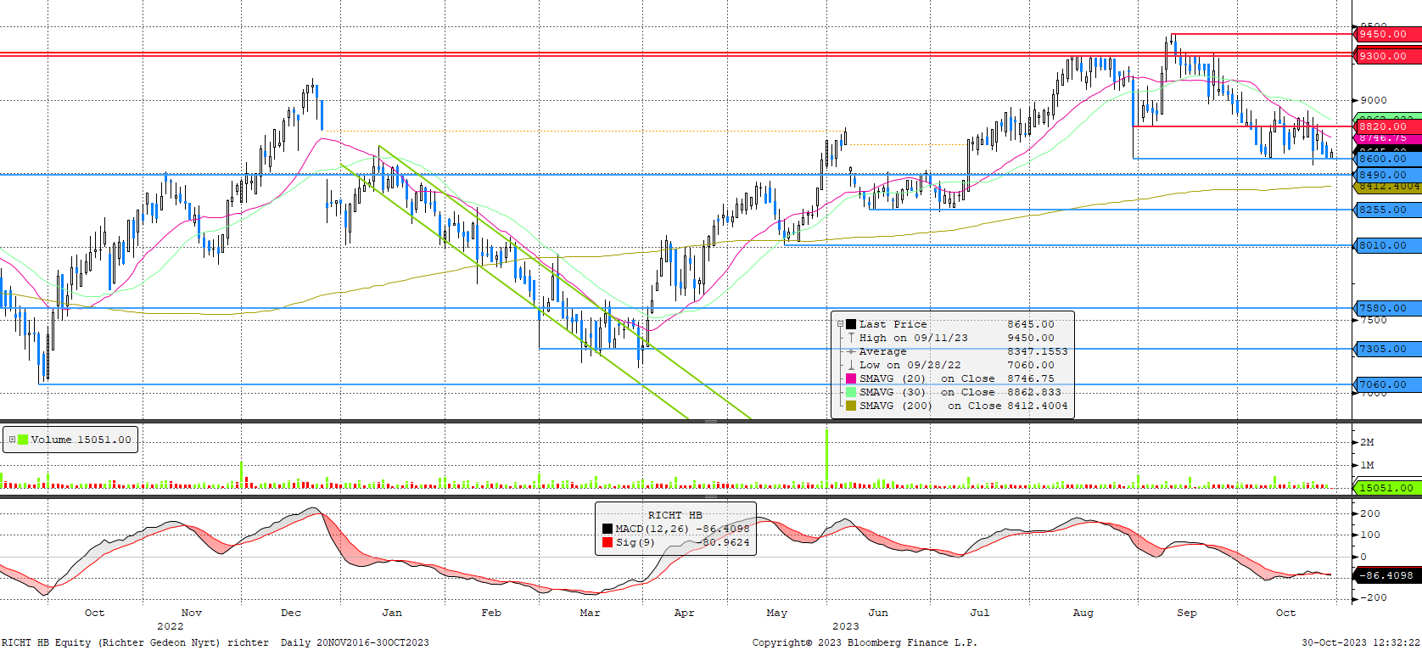Click the SMAVG (20) on Close label
The image size is (1422, 650).
tap(927, 378)
